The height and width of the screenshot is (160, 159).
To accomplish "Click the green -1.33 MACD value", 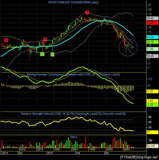I will coord(152,105).
